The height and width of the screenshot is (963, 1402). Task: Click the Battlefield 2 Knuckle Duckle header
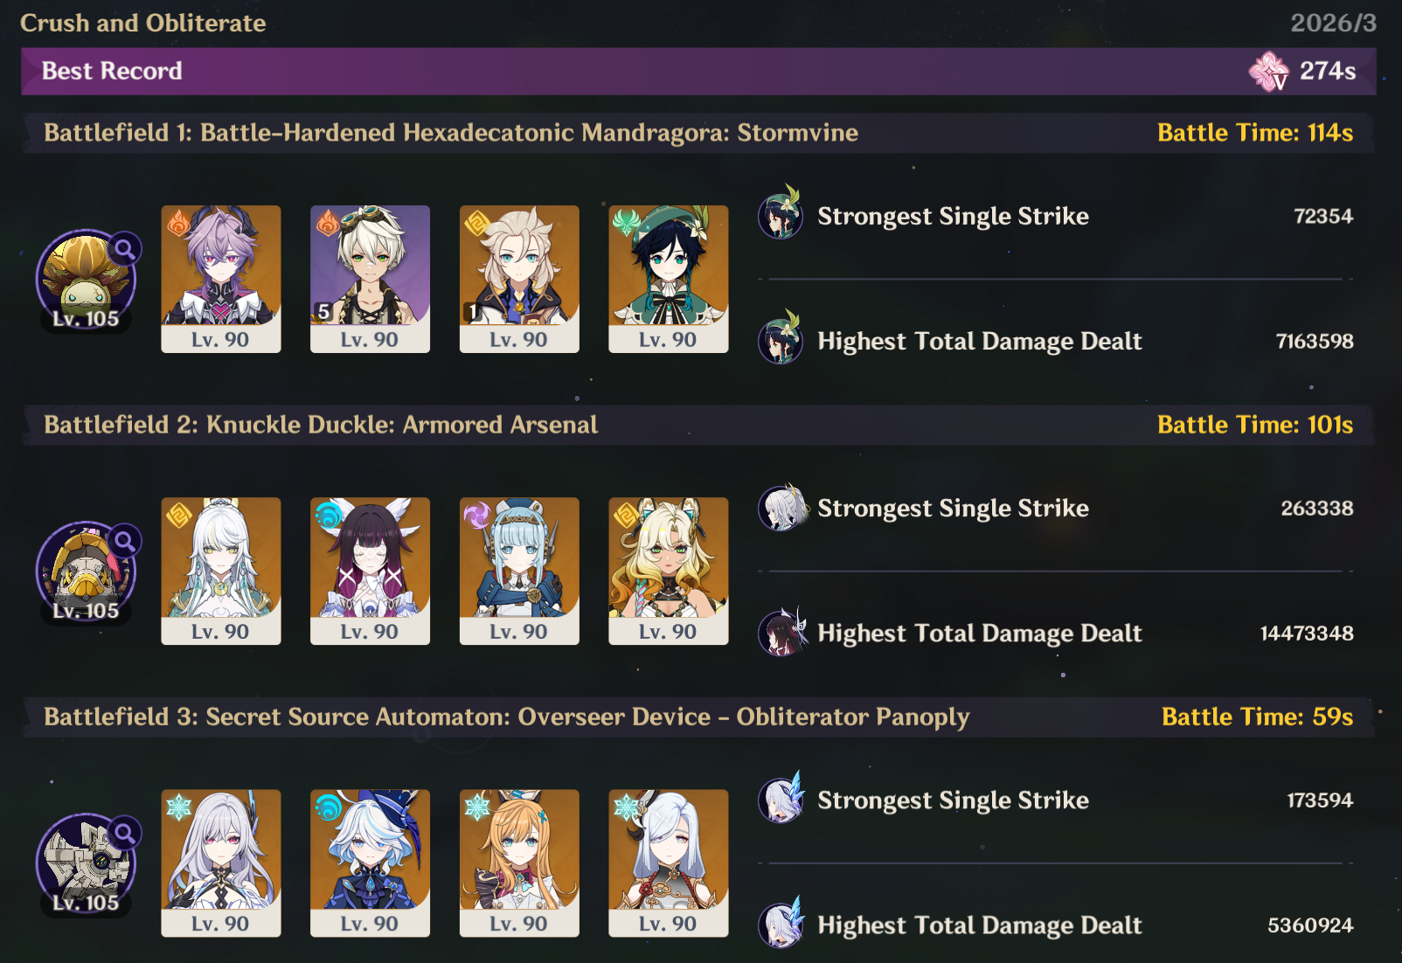321,425
